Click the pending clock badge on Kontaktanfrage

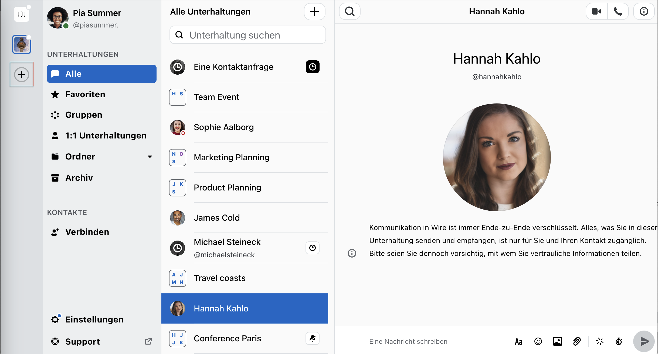click(x=313, y=67)
